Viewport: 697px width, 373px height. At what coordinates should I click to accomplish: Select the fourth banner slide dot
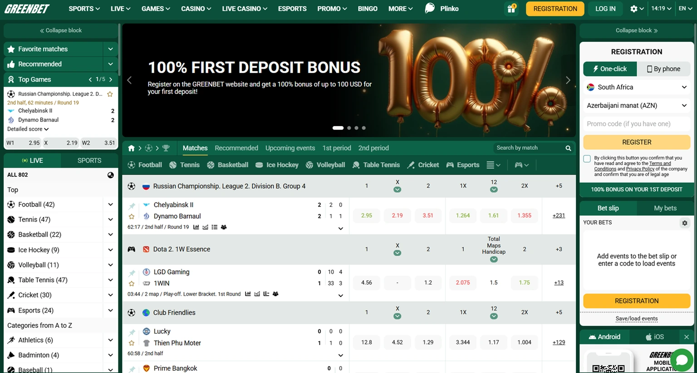pos(363,128)
